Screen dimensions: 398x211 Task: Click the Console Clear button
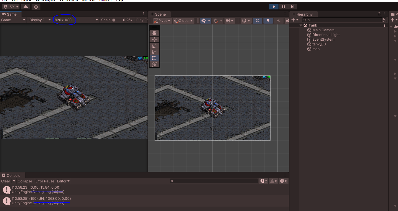(6, 181)
